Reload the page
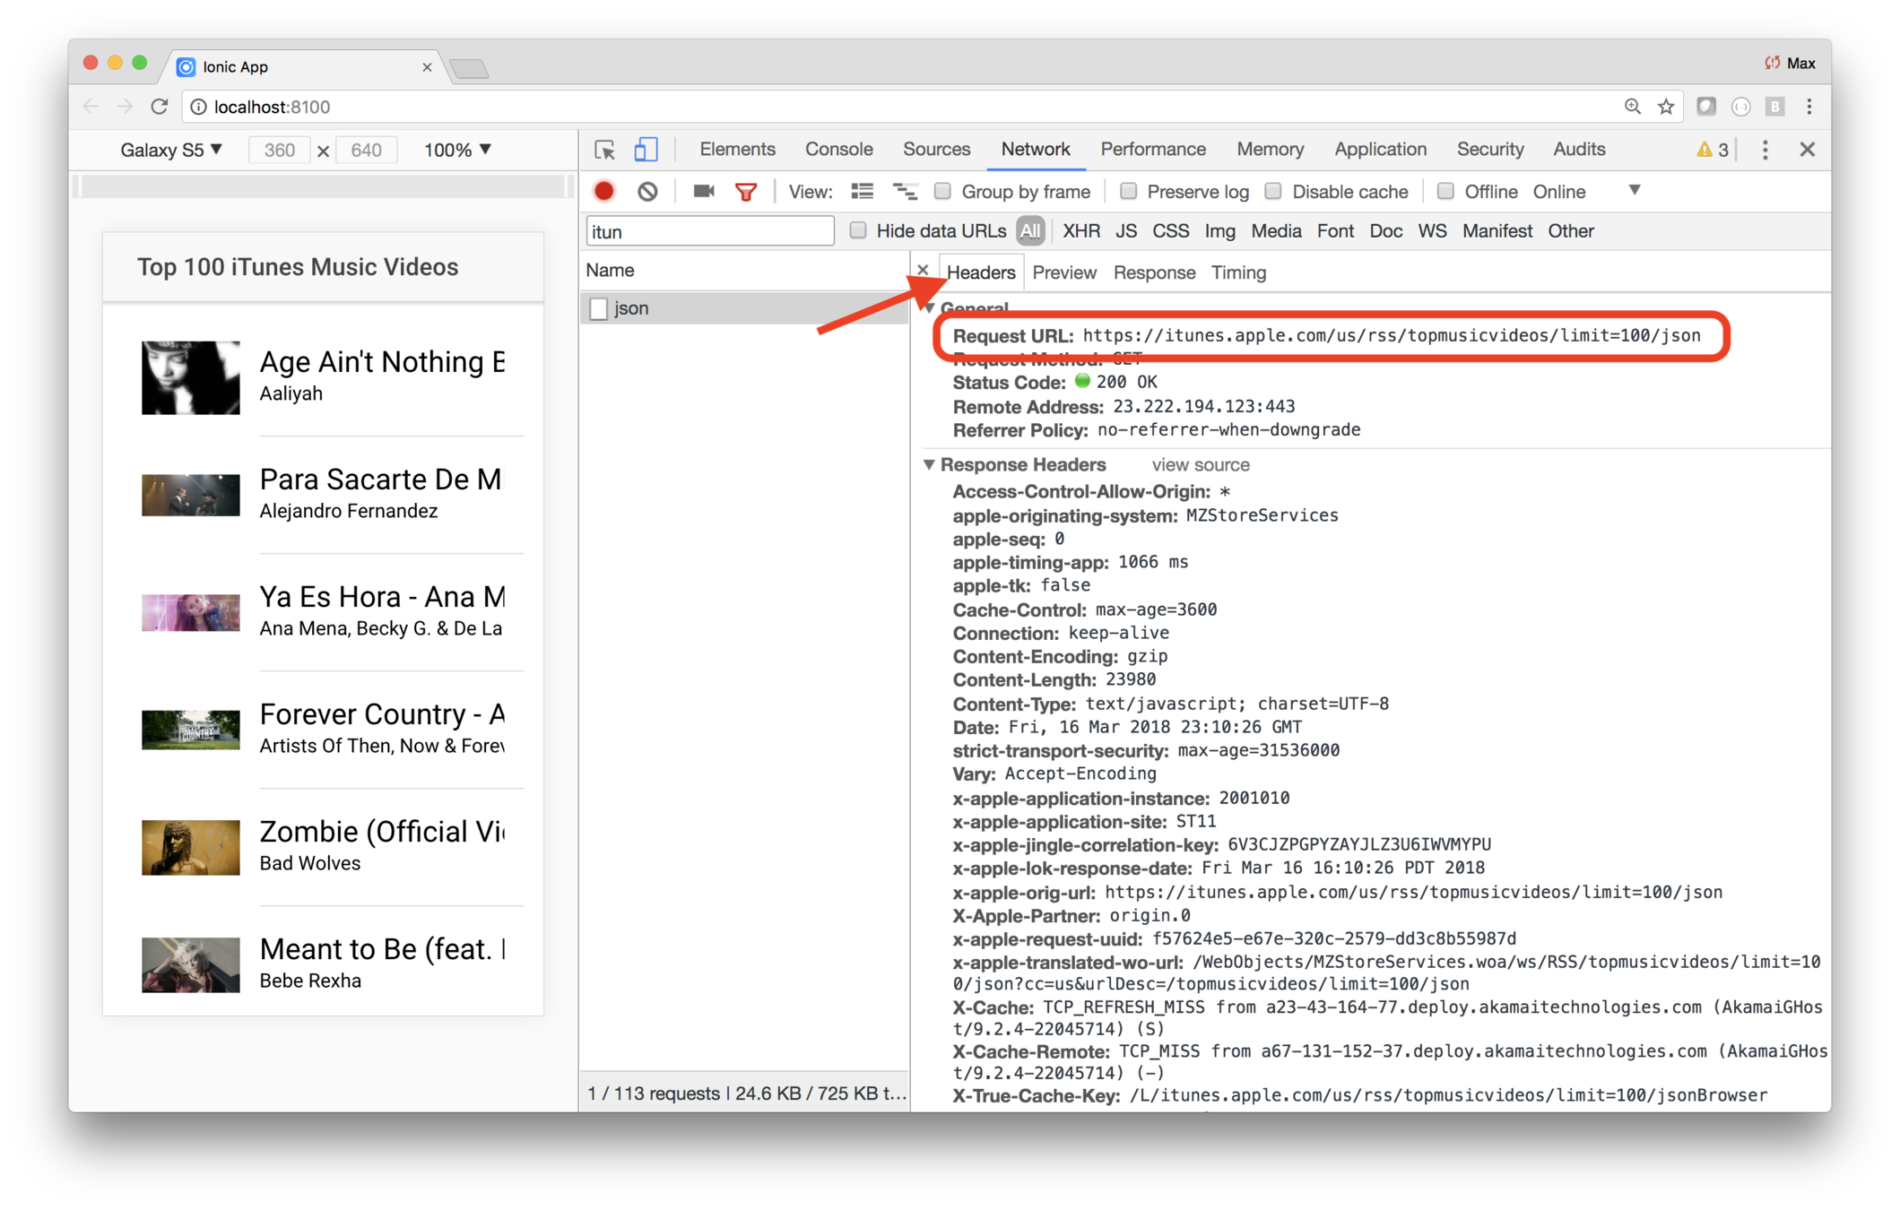The width and height of the screenshot is (1900, 1210). pyautogui.click(x=160, y=107)
